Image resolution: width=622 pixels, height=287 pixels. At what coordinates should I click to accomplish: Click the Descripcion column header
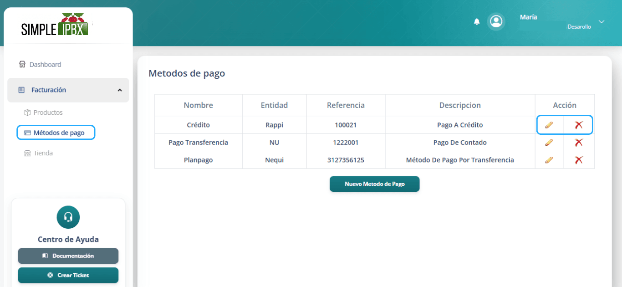pos(460,105)
